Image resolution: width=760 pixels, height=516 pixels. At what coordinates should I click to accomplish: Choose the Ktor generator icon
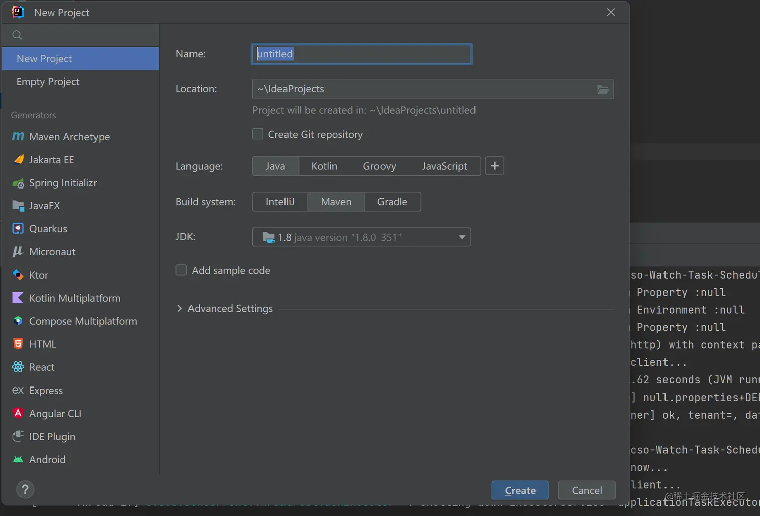[18, 275]
